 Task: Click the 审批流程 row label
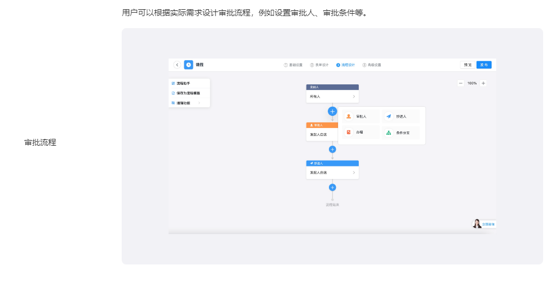pyautogui.click(x=40, y=143)
